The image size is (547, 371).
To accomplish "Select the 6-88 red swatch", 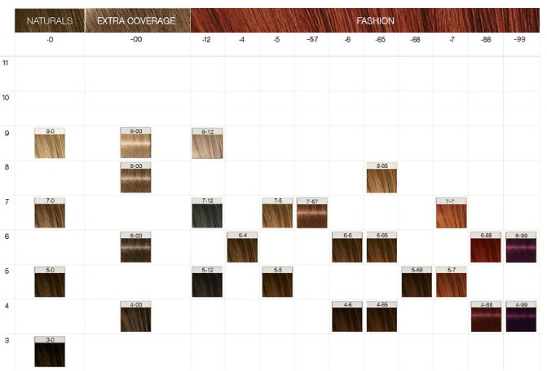I will click(486, 248).
